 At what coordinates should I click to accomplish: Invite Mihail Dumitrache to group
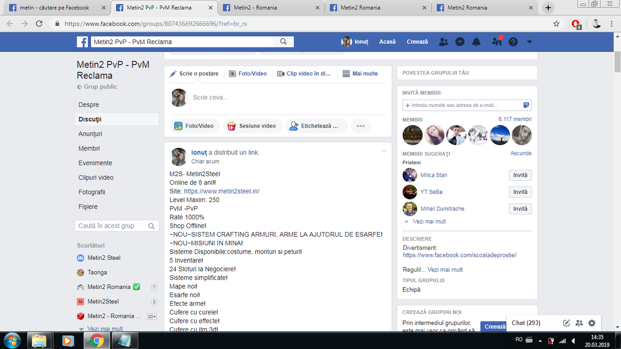[x=520, y=209]
